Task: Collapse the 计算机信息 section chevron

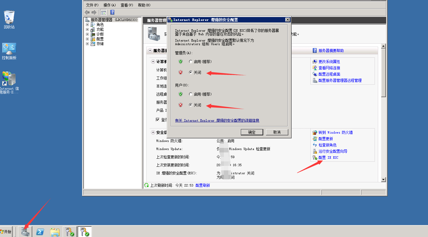Action: (153, 62)
